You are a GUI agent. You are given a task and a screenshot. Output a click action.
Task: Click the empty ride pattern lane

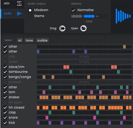pyautogui.click(x=84, y=57)
